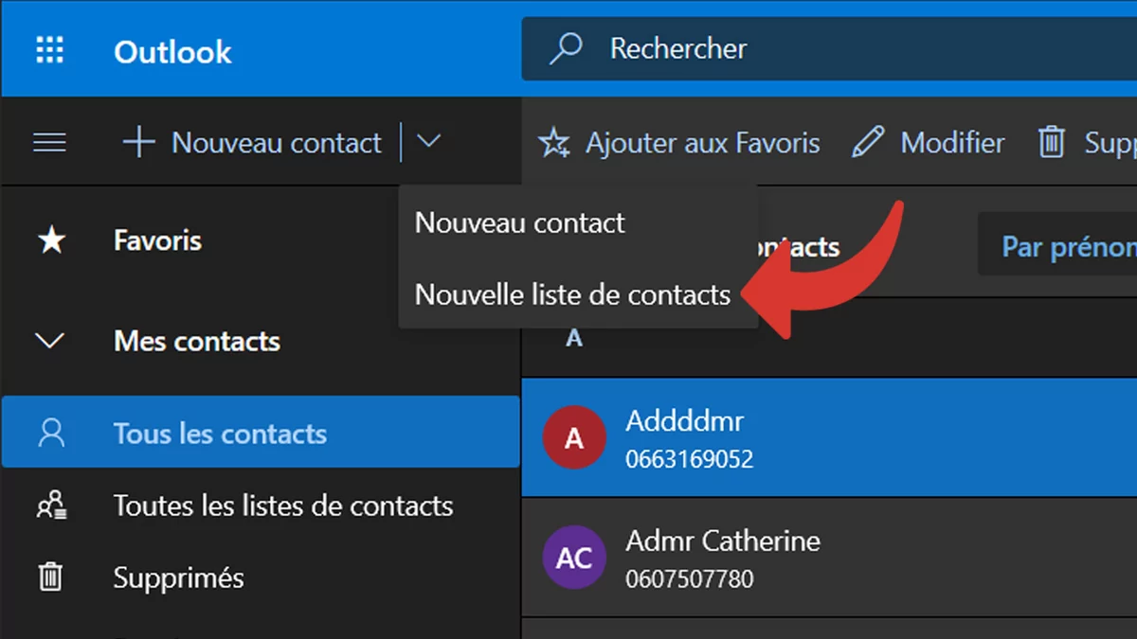Choose Nouvelle liste de contacts menu item
Screen dimensions: 1137x639
pos(572,294)
